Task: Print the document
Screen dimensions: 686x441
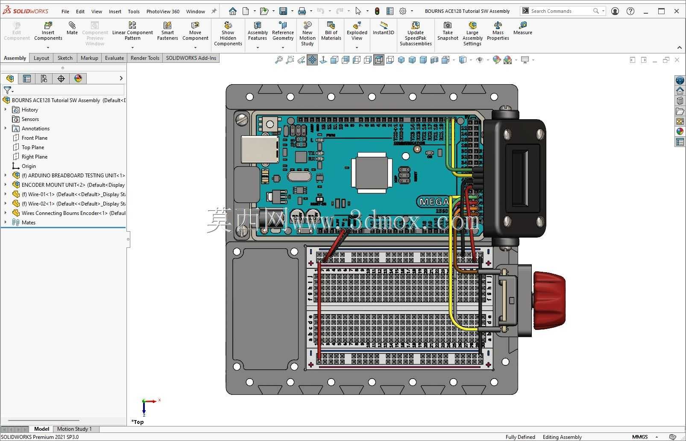Action: click(x=302, y=11)
